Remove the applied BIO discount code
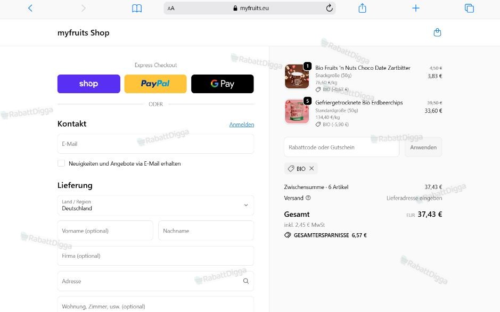Screen dimensions: 500x312 (312, 168)
